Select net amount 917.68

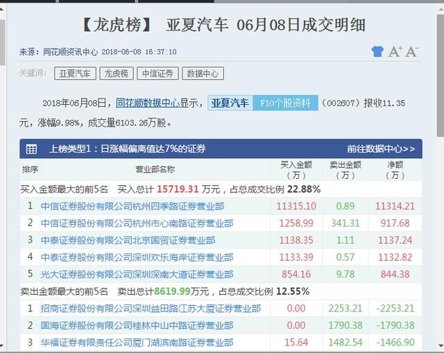click(395, 223)
